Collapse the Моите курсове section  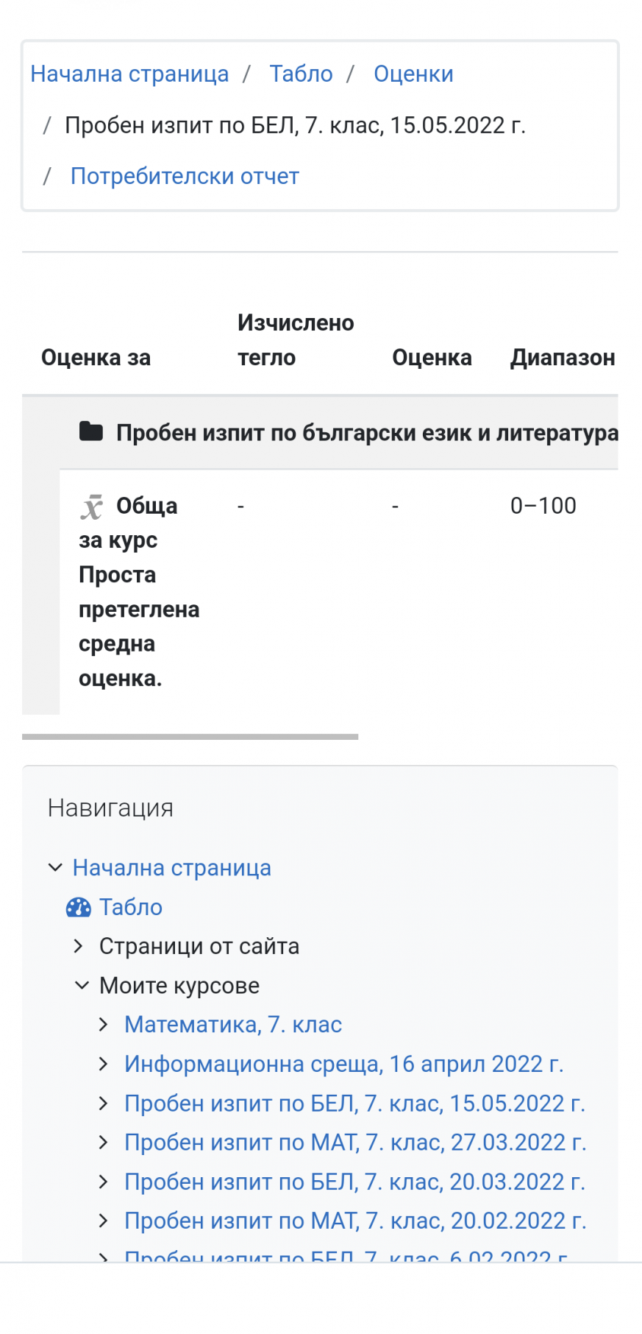(82, 985)
